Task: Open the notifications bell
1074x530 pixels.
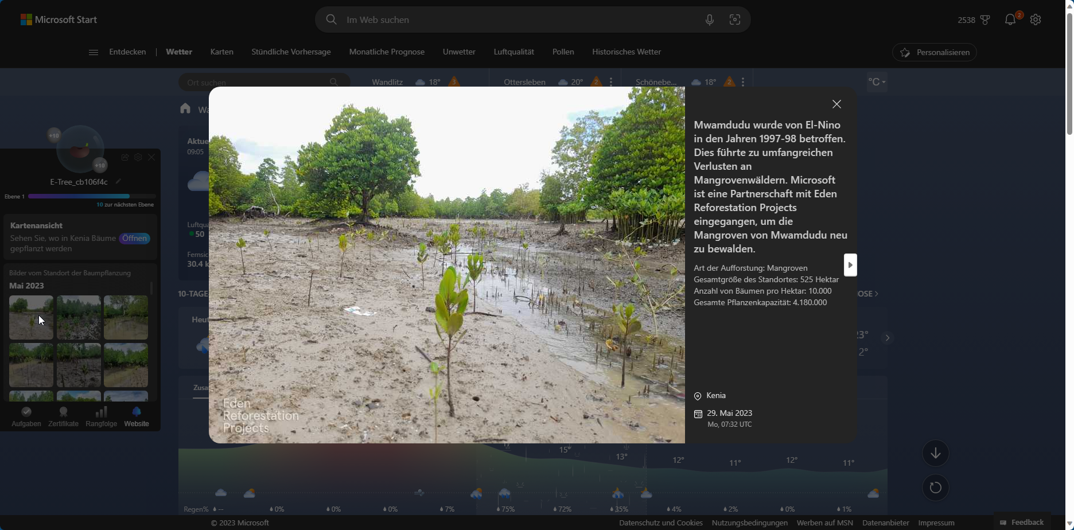Action: tap(1010, 20)
